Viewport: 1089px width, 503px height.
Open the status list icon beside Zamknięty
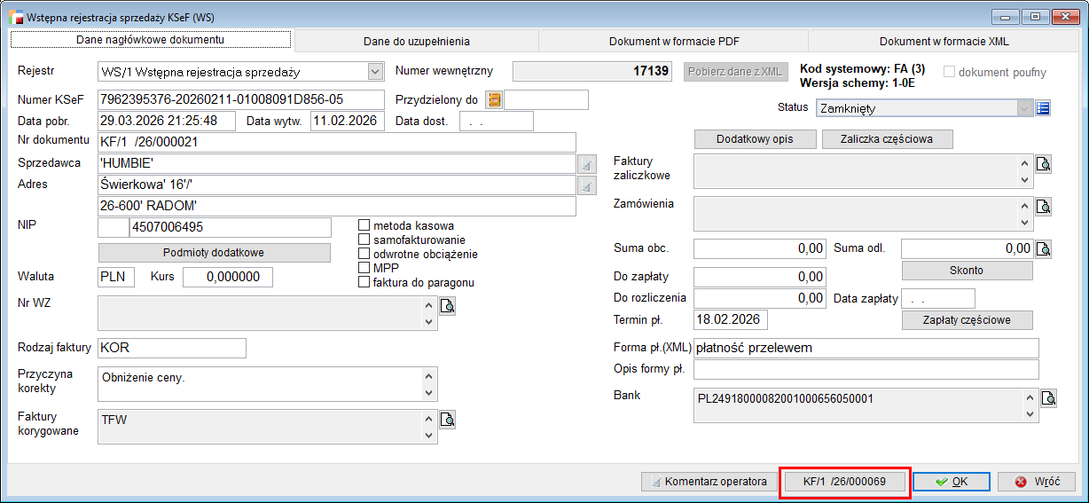[1043, 108]
